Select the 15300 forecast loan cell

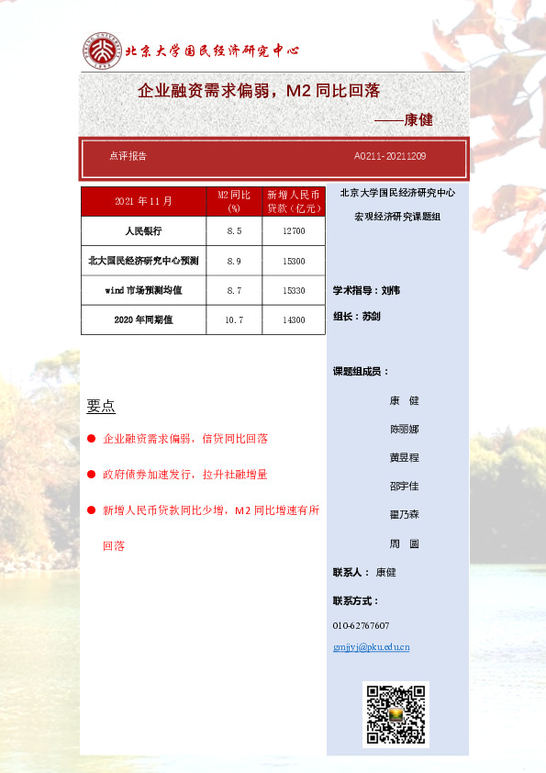294,261
